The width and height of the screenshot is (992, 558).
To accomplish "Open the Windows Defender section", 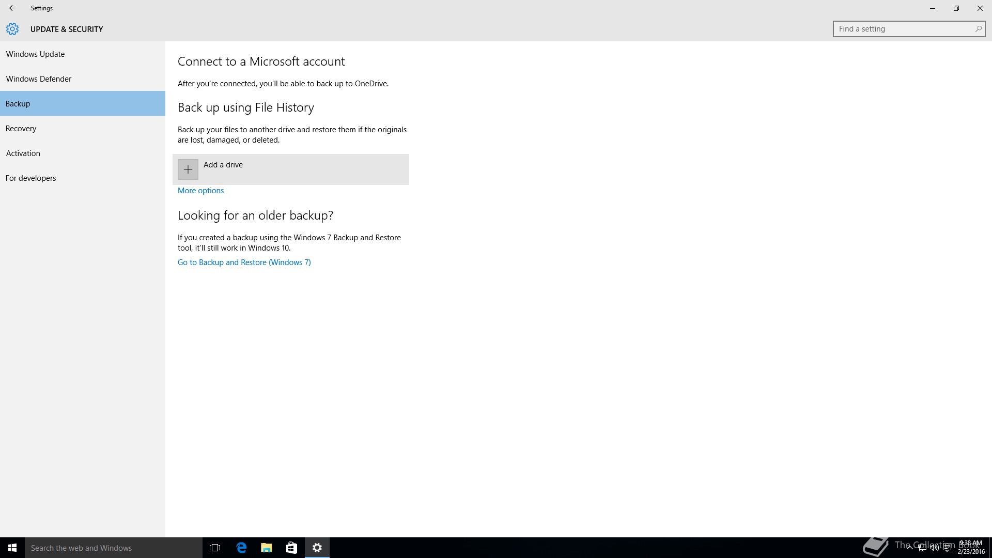I will pyautogui.click(x=39, y=79).
